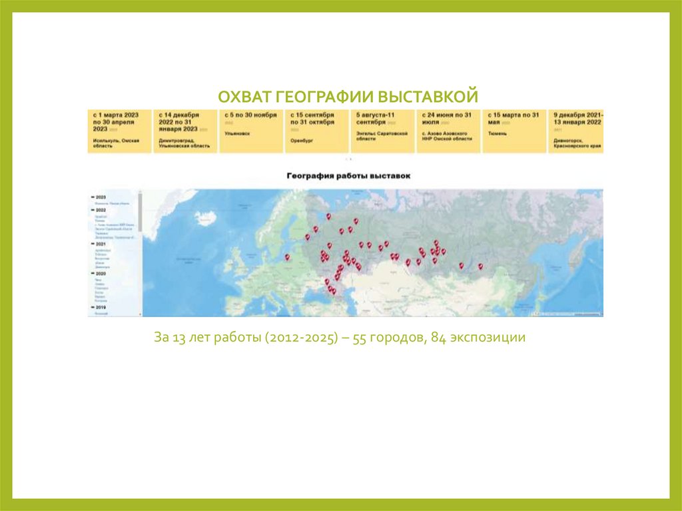Viewport: 682px width, 511px height.
Task: Collapse the 2023 year group
Action: pos(93,197)
